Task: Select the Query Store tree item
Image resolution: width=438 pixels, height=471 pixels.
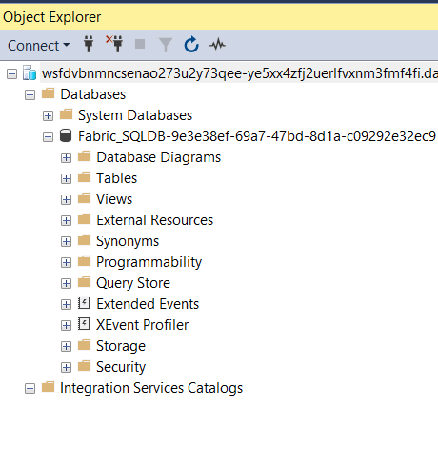Action: click(x=133, y=283)
